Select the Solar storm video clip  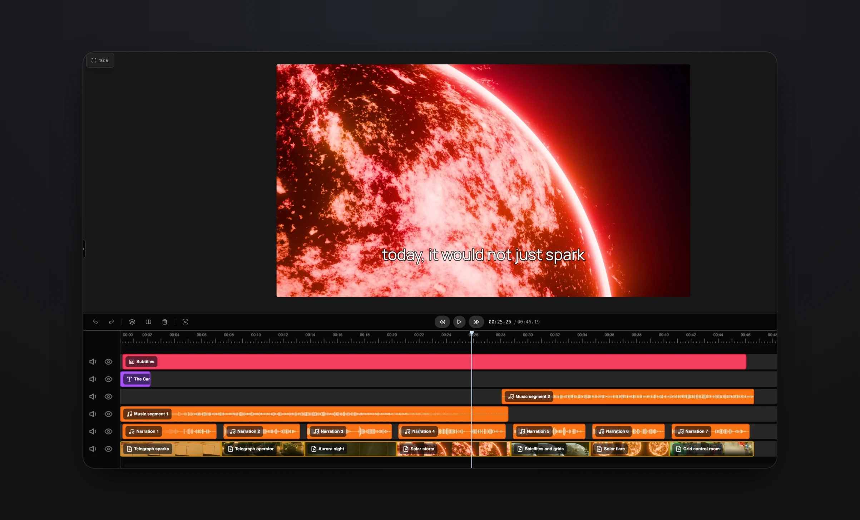click(454, 449)
